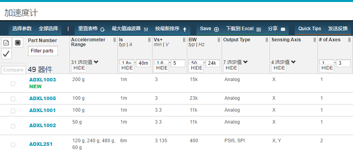Screen dimensions: 353x151
Task: Click Vs+ minimum value field
Action: pyautogui.click(x=161, y=62)
